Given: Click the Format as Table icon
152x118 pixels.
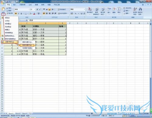Looking at the screenshot, I should click(97, 9).
